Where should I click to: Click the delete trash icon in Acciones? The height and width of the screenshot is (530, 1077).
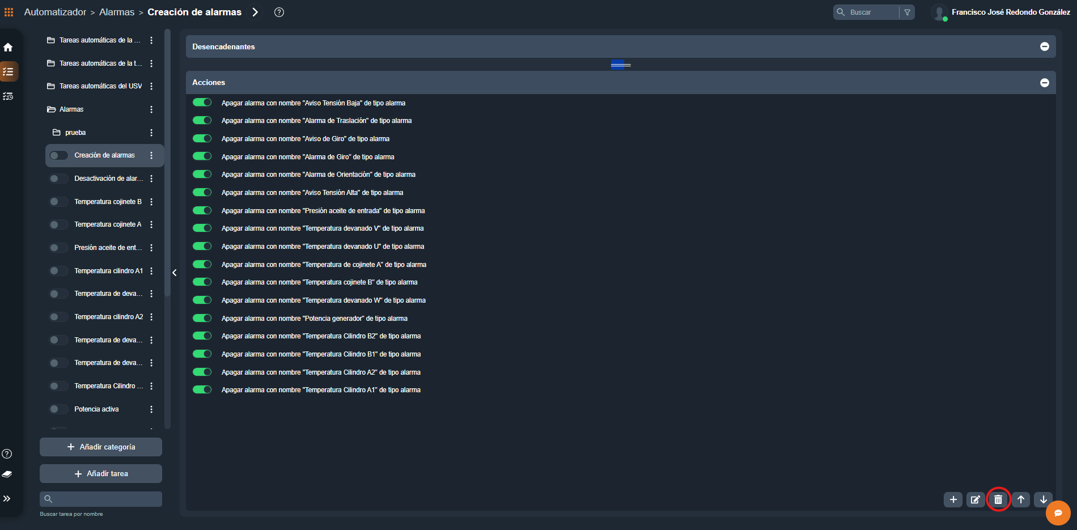(x=998, y=499)
